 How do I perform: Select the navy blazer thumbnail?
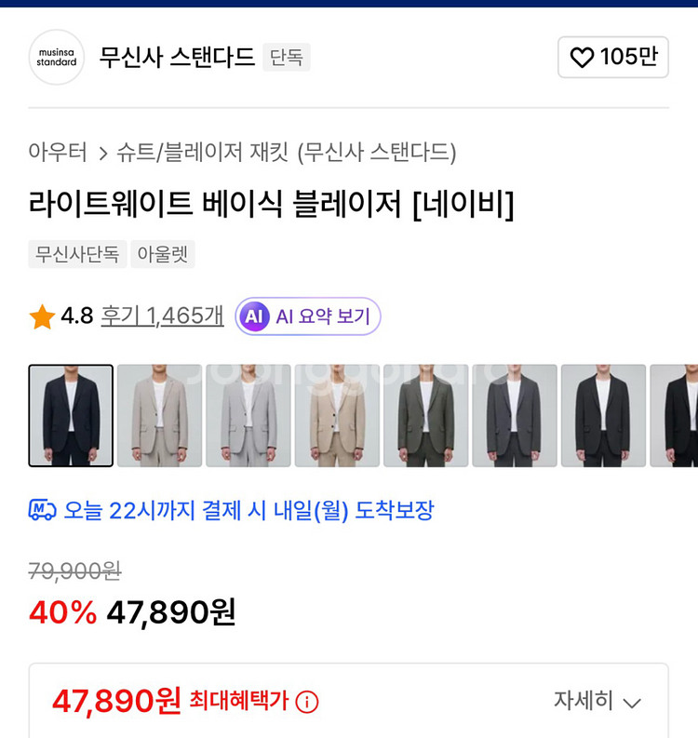click(71, 415)
